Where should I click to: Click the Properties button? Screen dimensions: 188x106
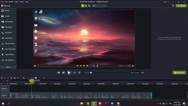[179, 73]
